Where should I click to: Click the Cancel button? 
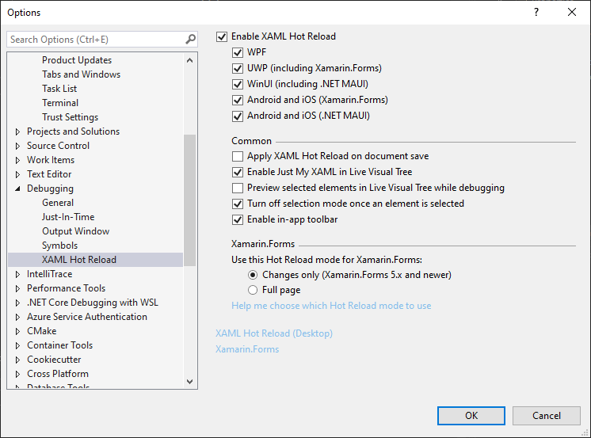(x=547, y=416)
